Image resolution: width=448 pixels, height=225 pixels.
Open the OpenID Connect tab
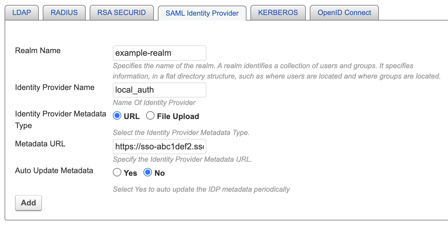click(x=344, y=13)
